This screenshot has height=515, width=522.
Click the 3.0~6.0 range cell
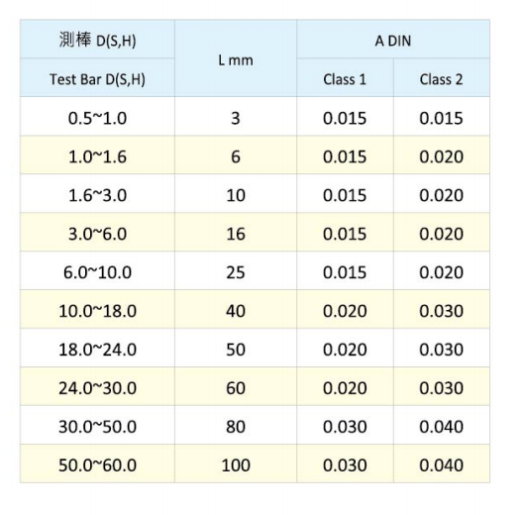[97, 233]
